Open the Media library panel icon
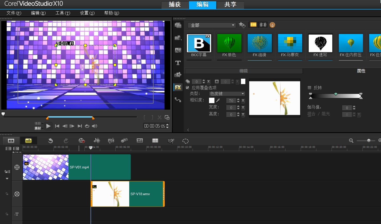Screen dimensions: 381x224 coord(178,25)
